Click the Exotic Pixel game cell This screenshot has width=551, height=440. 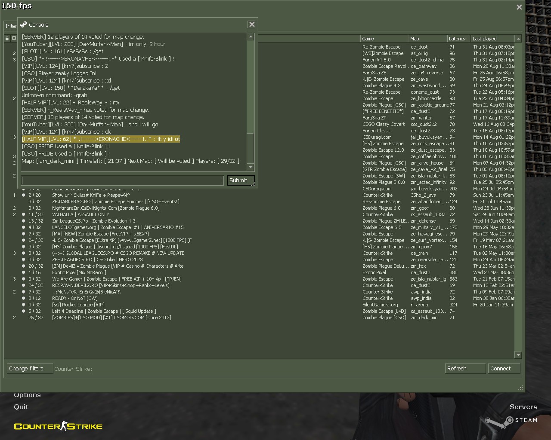coord(374,272)
